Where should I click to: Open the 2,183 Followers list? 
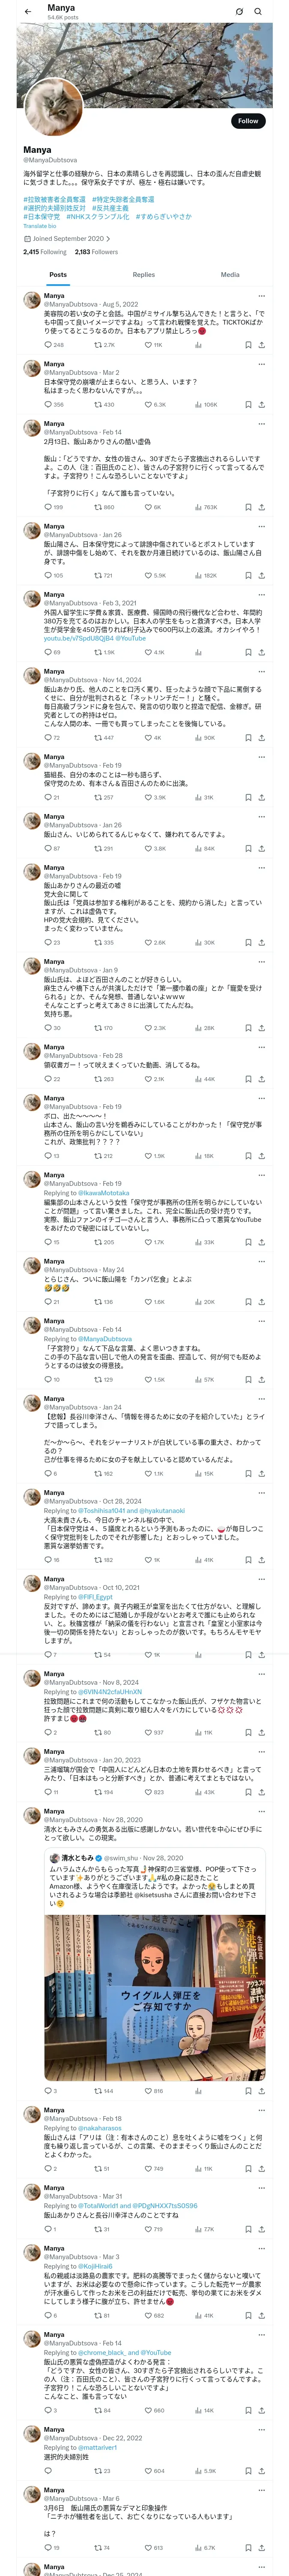(x=97, y=252)
